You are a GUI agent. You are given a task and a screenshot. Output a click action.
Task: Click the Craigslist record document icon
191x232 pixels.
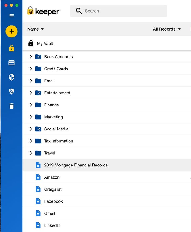click(38, 189)
